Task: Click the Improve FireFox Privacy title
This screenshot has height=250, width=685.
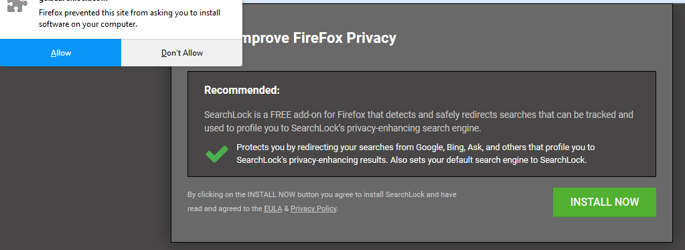Action: click(316, 38)
